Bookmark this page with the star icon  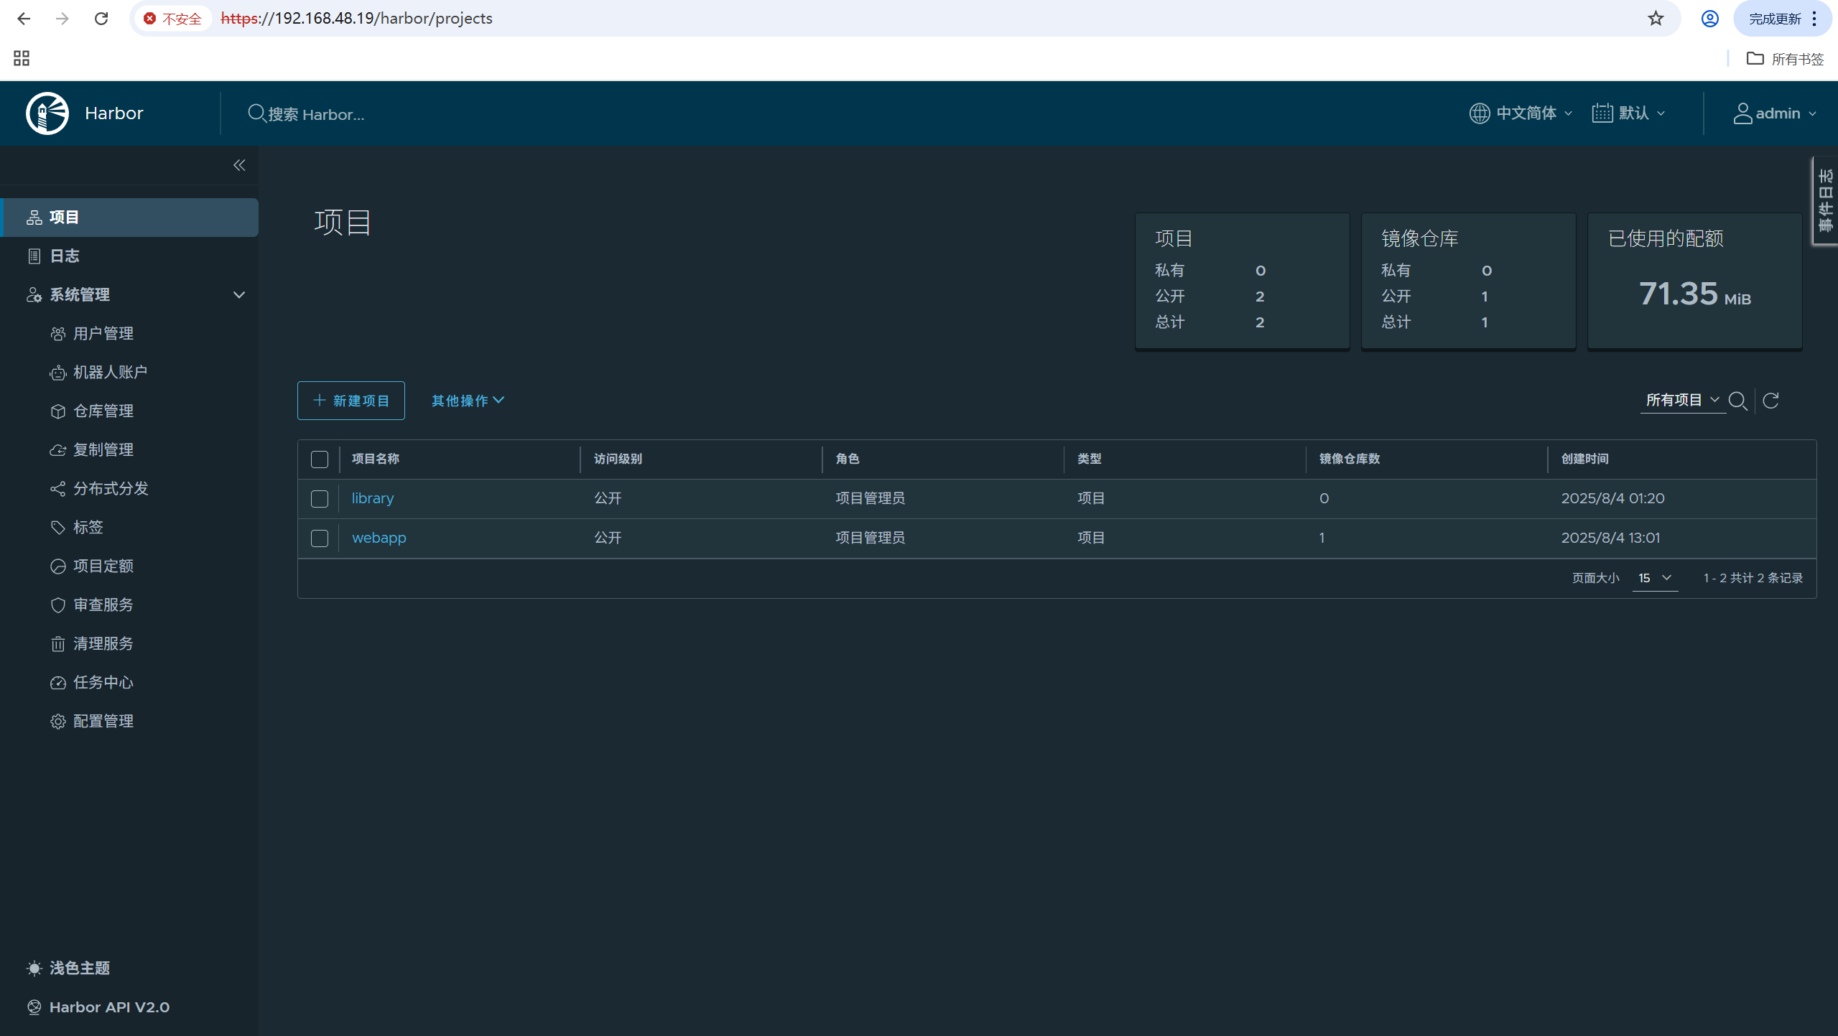(x=1656, y=19)
